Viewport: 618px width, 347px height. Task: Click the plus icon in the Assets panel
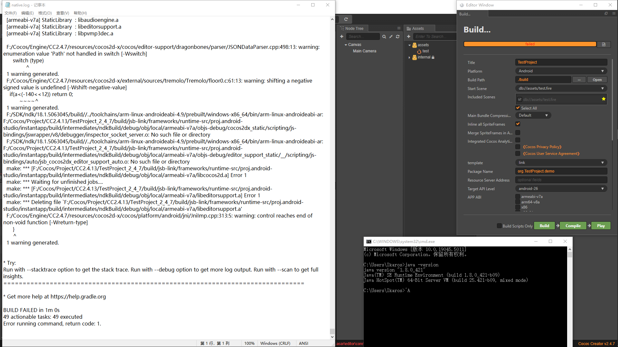point(408,37)
